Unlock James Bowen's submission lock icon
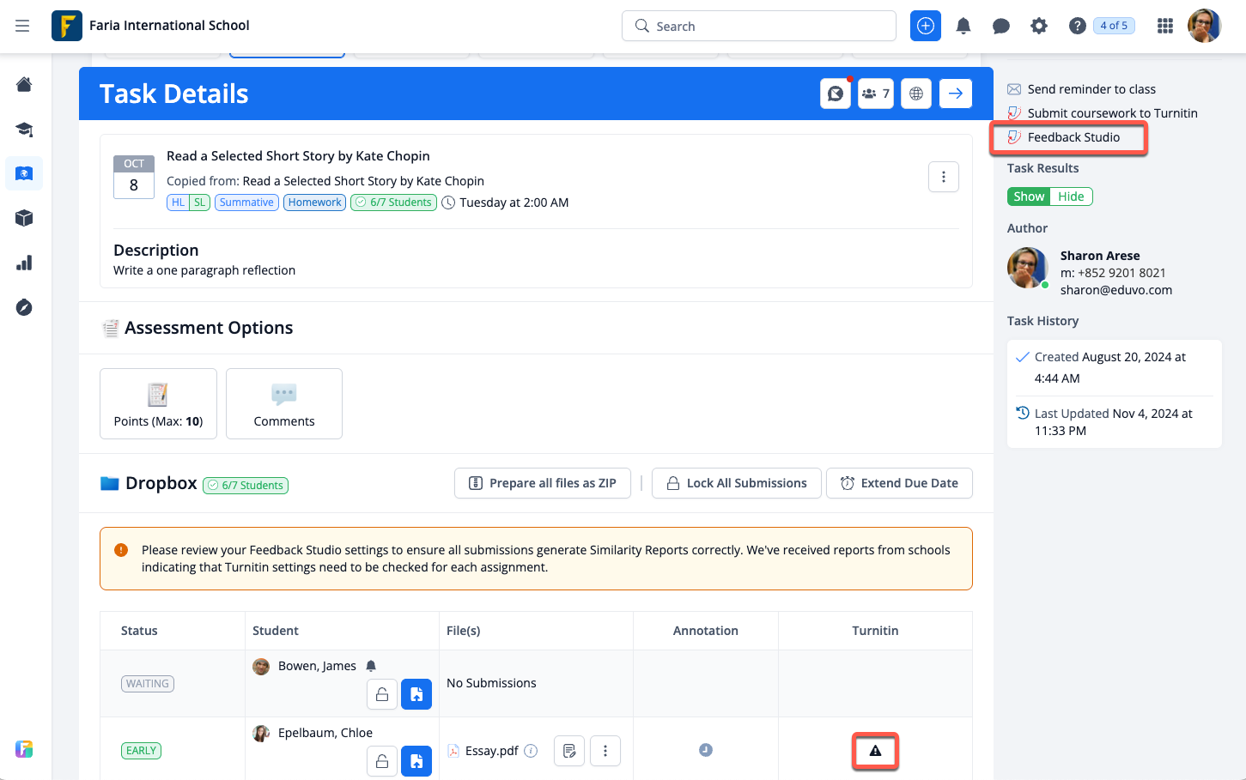Viewport: 1246px width, 780px height. pos(382,694)
